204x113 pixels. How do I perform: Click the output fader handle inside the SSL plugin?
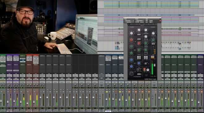click(x=155, y=65)
